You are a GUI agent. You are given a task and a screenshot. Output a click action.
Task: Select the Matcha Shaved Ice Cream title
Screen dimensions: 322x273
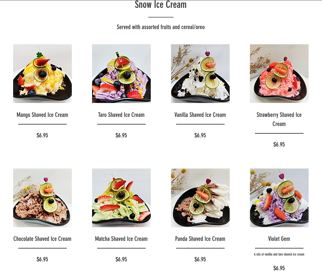(121, 239)
